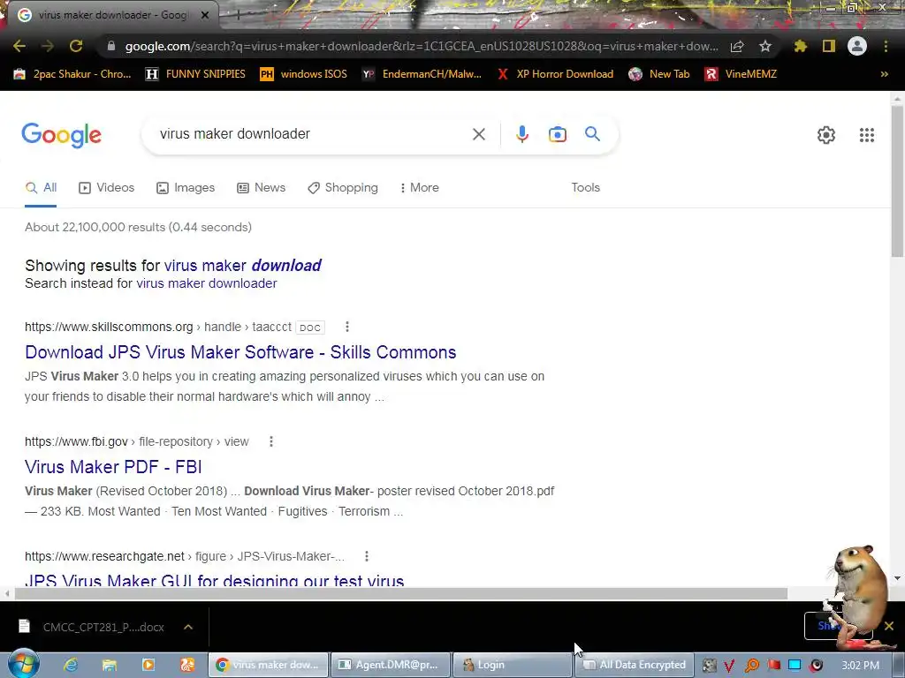Switch to the Videos tab

[107, 188]
